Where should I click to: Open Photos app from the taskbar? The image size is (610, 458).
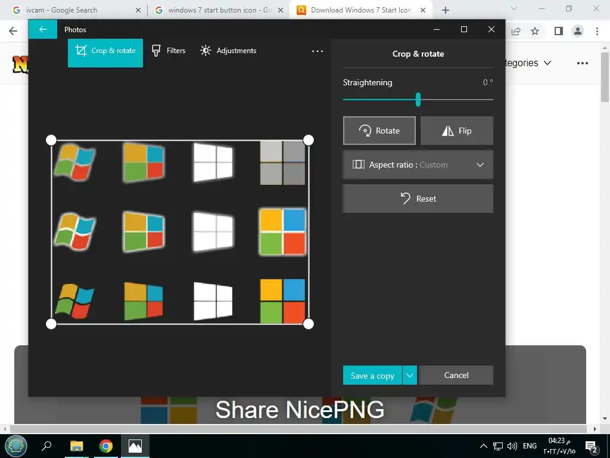135,446
